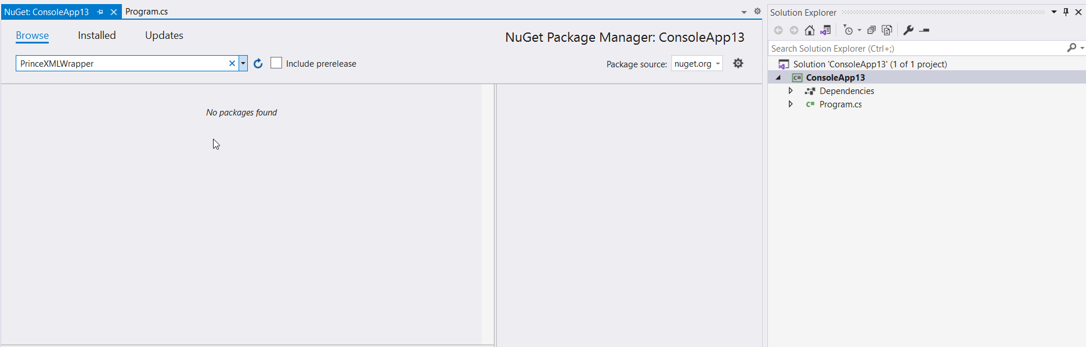Clear the PrinceXMLWrapper search text
The width and height of the screenshot is (1086, 347).
pos(232,63)
